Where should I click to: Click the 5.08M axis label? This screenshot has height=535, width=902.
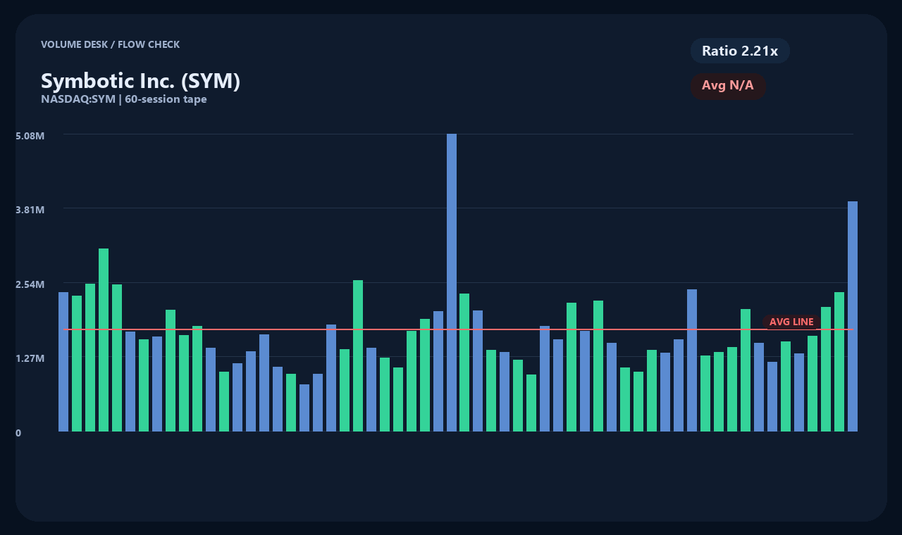30,135
